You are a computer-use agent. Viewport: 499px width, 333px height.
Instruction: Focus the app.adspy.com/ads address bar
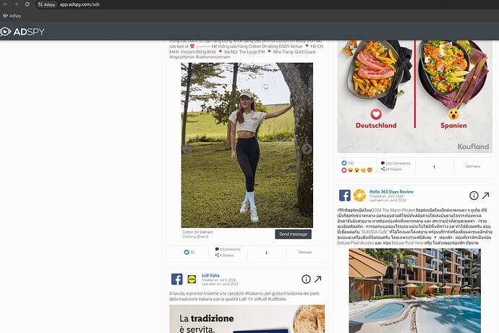(80, 4)
